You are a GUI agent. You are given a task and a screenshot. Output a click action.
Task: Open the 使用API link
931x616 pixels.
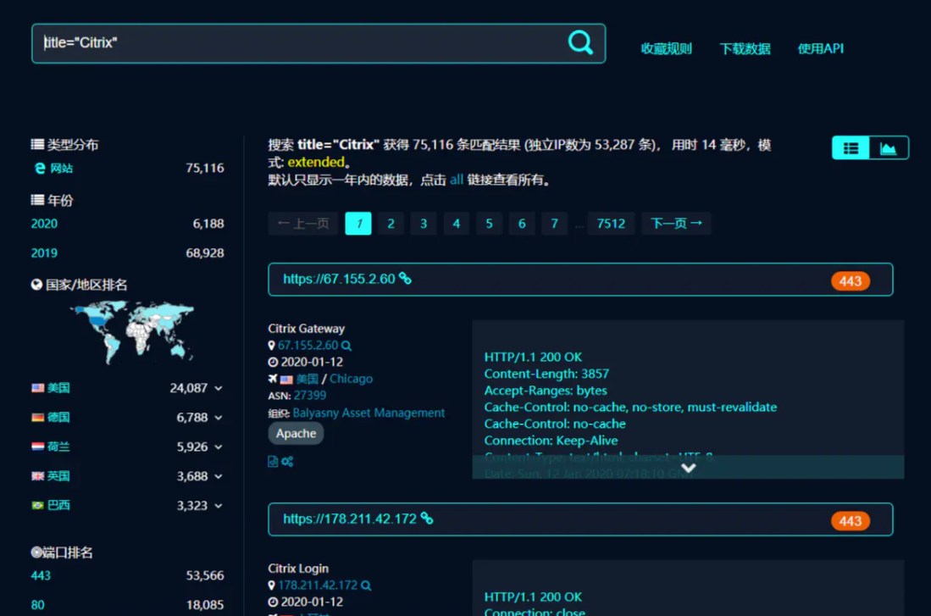(x=820, y=48)
